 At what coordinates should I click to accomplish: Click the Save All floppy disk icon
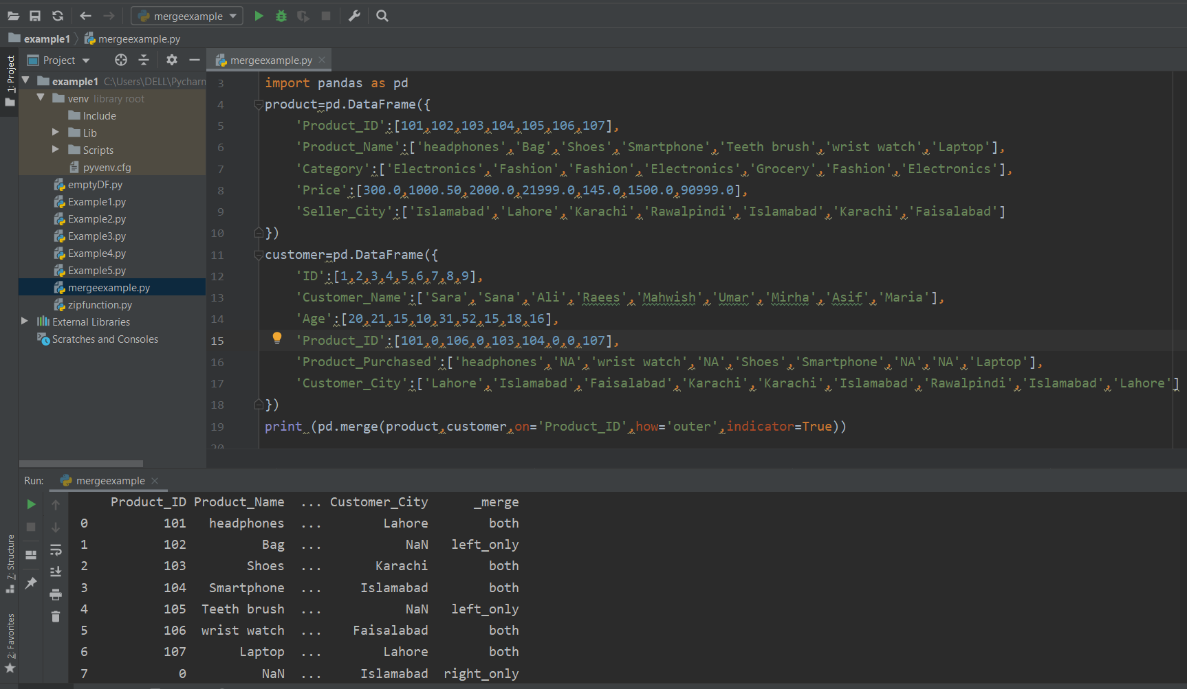pos(35,16)
